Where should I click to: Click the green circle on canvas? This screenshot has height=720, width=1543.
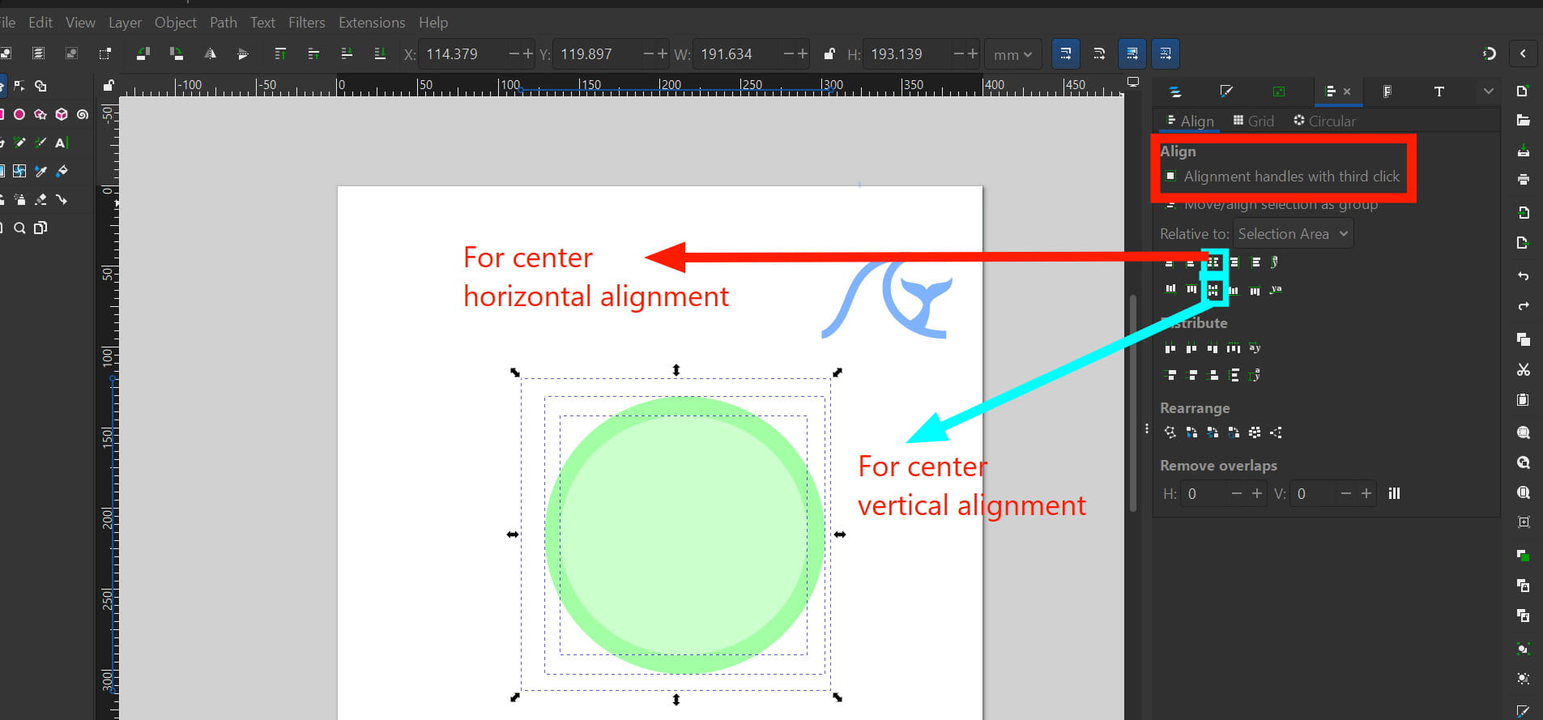pos(684,535)
